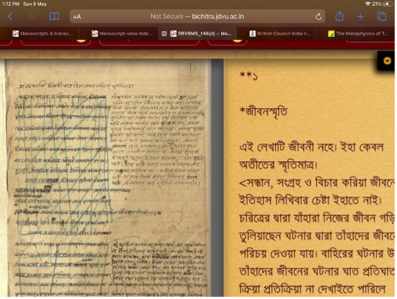Click the জীবনস্মৃতি heading in transcription
This screenshot has height=299, width=397.
tap(263, 111)
